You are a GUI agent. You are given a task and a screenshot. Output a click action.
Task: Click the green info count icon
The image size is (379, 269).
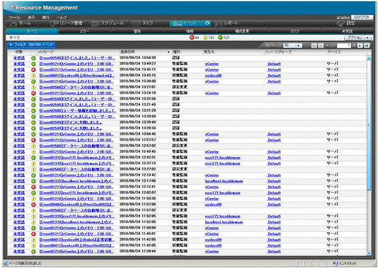[x=221, y=37]
